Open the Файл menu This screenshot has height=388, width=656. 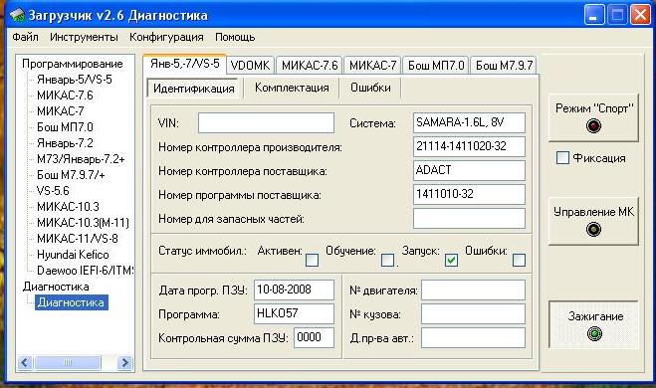click(x=25, y=37)
